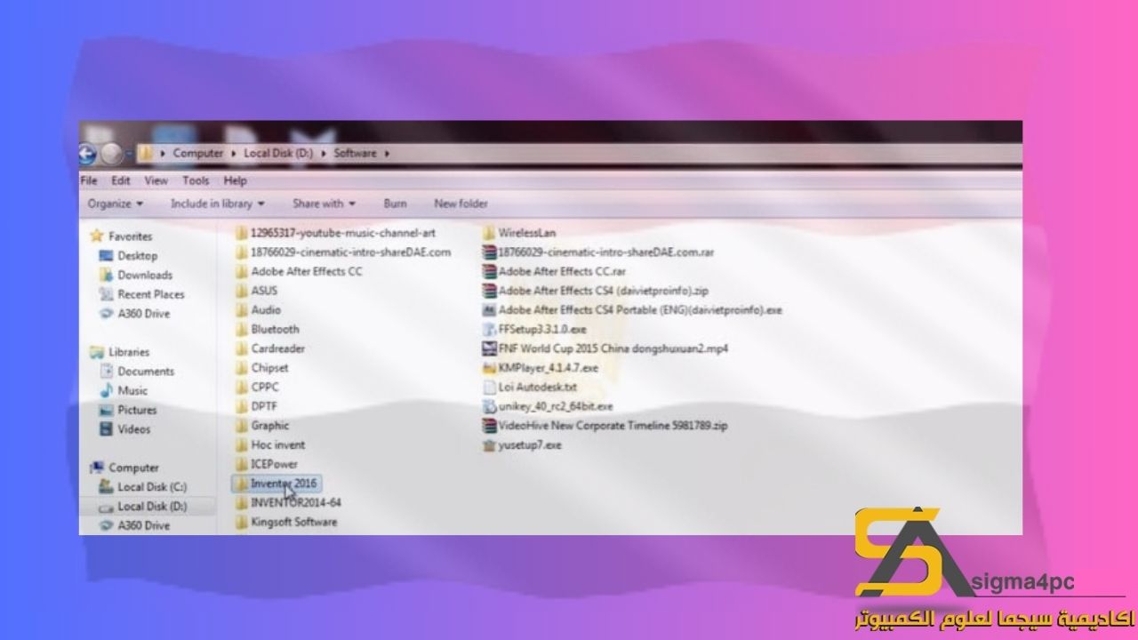Click Software in the address breadcrumb
The height and width of the screenshot is (640, 1138).
355,154
